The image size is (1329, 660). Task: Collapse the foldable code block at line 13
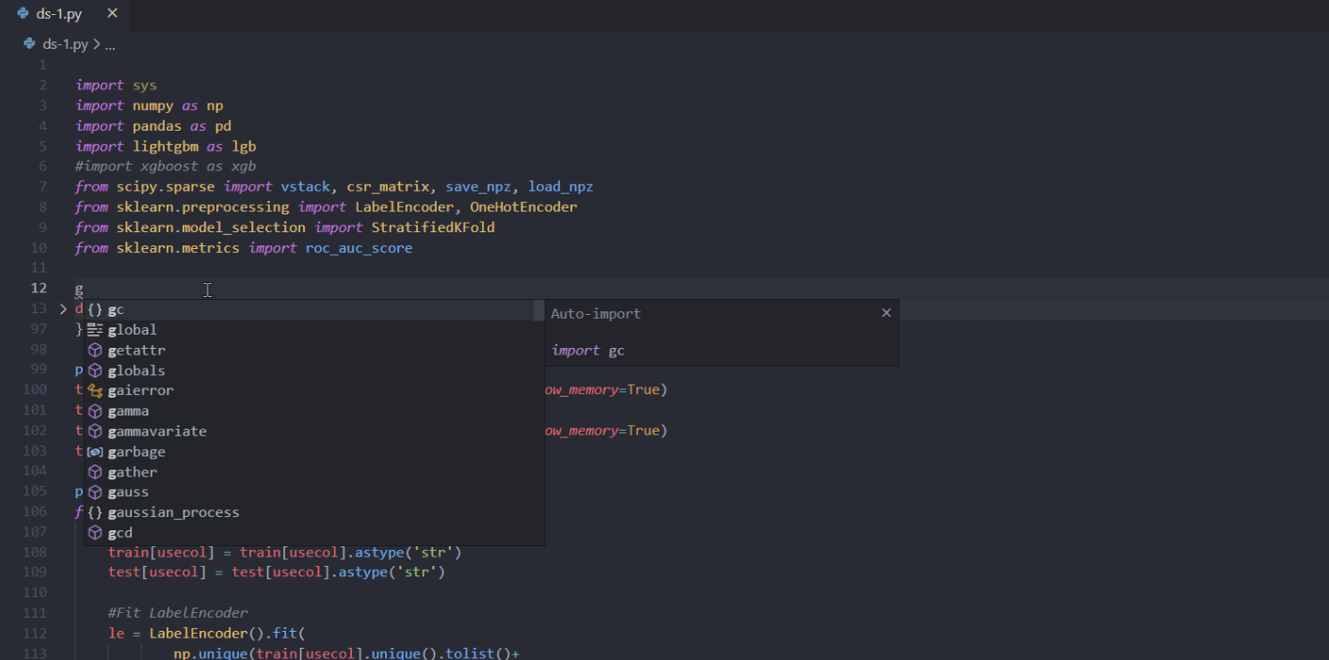pos(62,307)
